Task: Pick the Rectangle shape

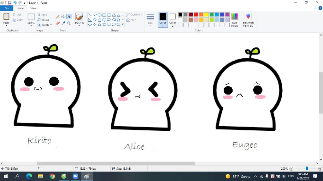Action: (104, 15)
